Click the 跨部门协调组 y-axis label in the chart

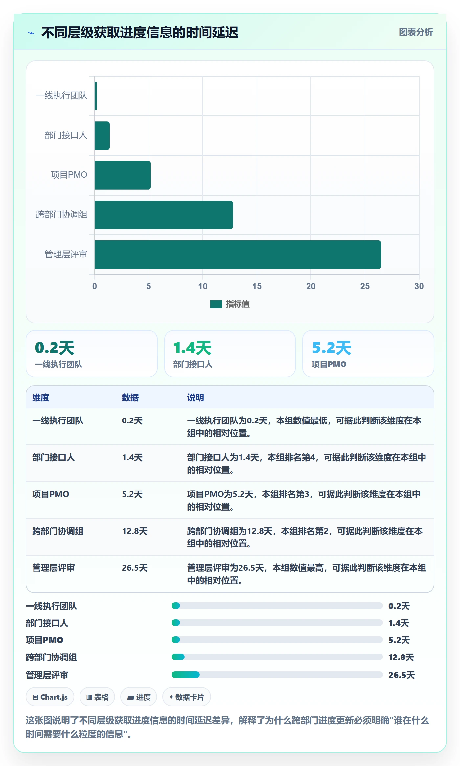(62, 215)
